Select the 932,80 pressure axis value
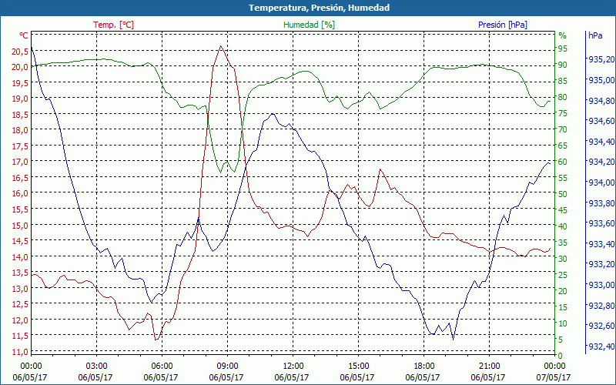 601,305
